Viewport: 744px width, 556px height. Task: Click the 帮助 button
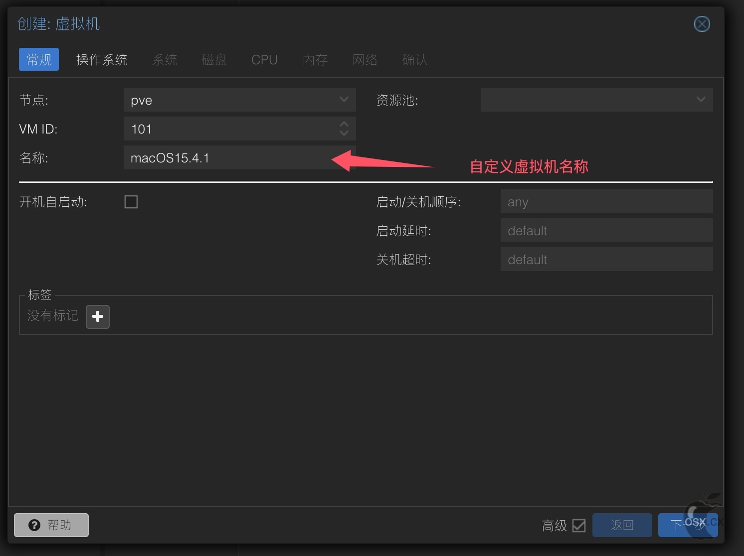click(51, 525)
